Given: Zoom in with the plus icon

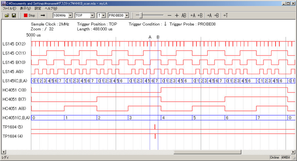Looking at the screenshot, I should 177,15.
